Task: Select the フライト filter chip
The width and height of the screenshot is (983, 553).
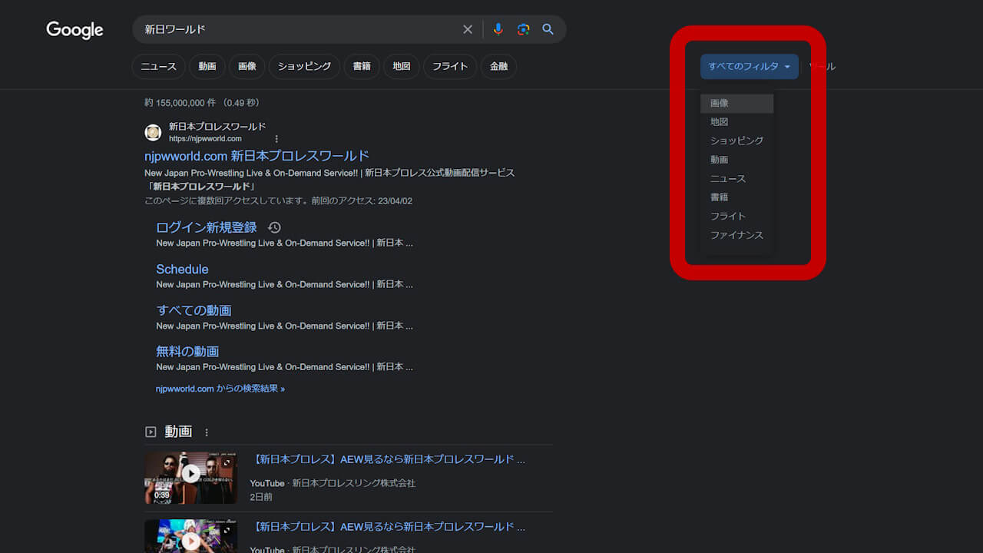Action: pos(450,67)
